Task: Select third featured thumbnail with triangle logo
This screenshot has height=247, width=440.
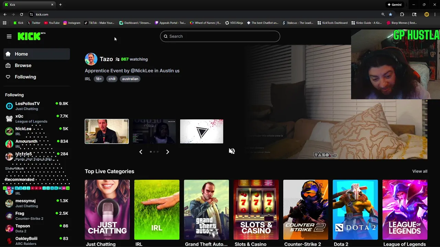Action: pos(201,131)
